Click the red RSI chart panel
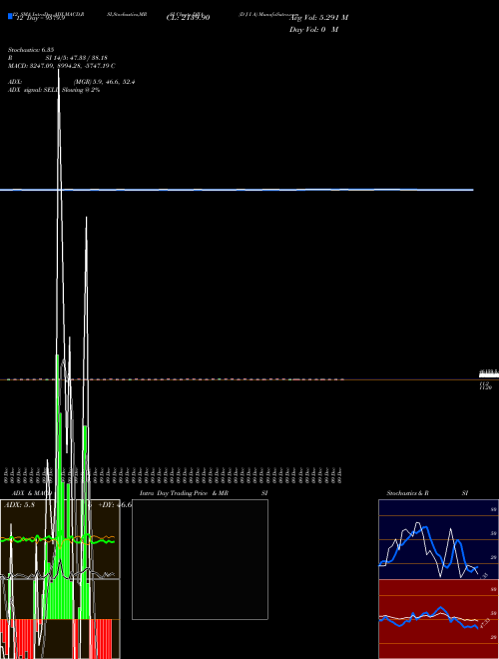499x659 pixels. pos(438,619)
